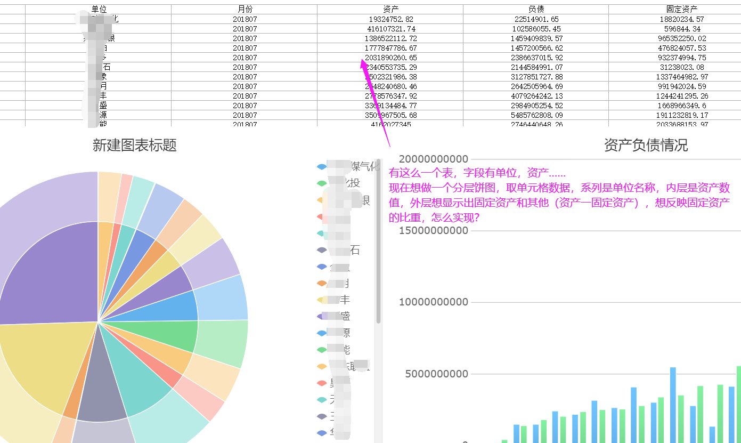Select liability cell 2144584991.07
This screenshot has height=443, width=741.
[536, 67]
